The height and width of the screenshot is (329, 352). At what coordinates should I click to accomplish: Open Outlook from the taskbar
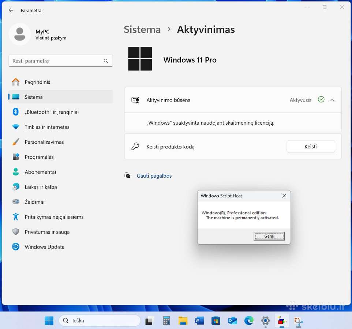click(232, 321)
